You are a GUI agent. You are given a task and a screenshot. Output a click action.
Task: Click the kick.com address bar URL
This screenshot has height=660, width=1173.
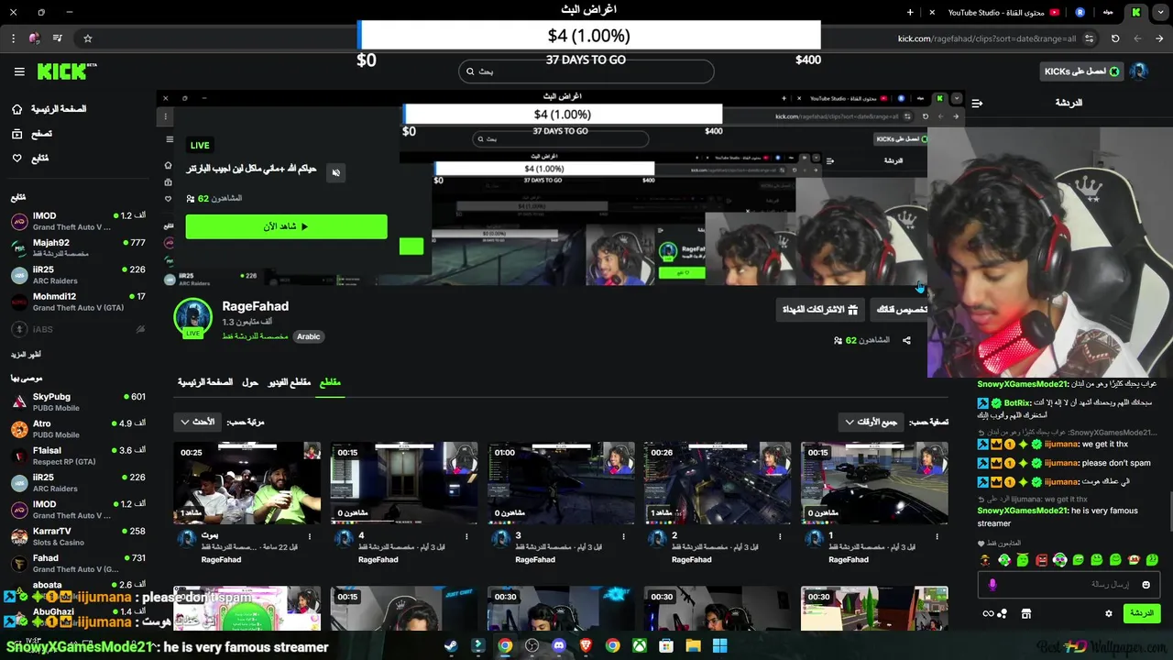[x=987, y=38]
